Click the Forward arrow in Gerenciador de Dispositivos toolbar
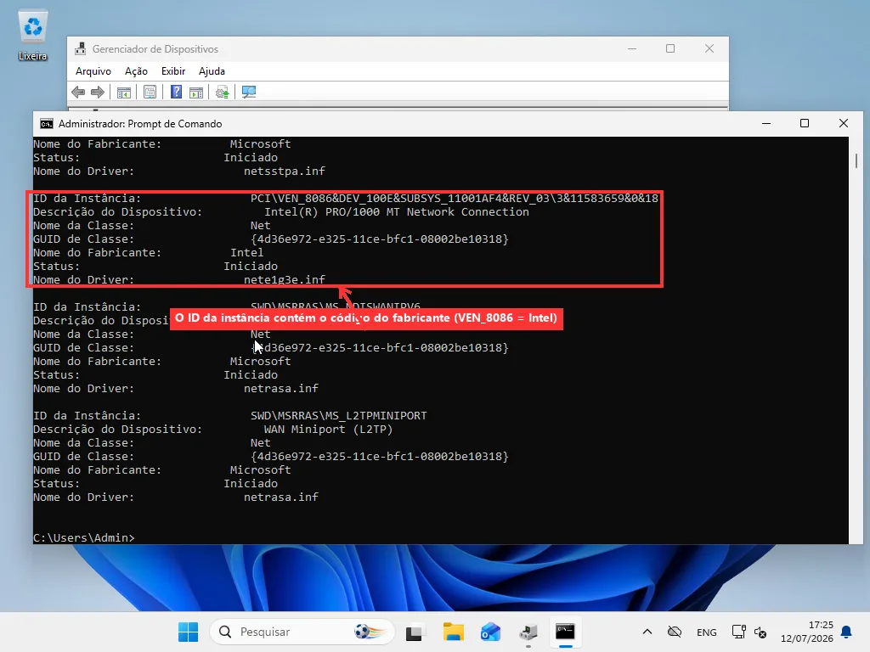870x652 pixels. [98, 92]
